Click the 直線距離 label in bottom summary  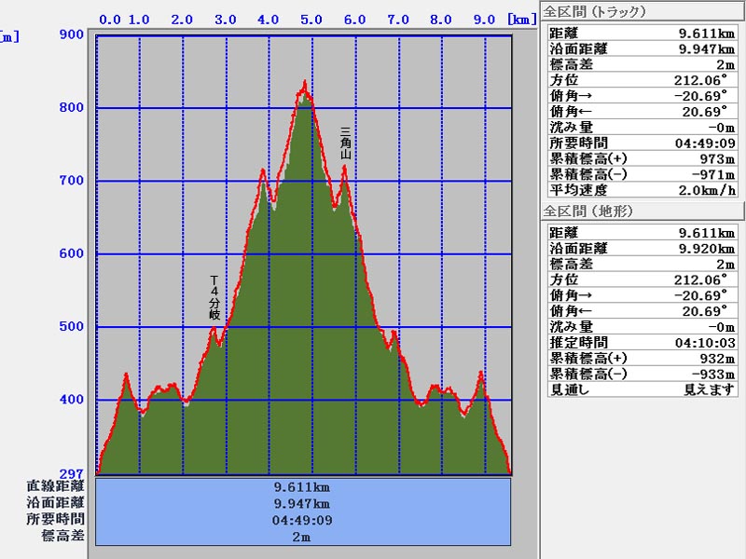(x=57, y=486)
